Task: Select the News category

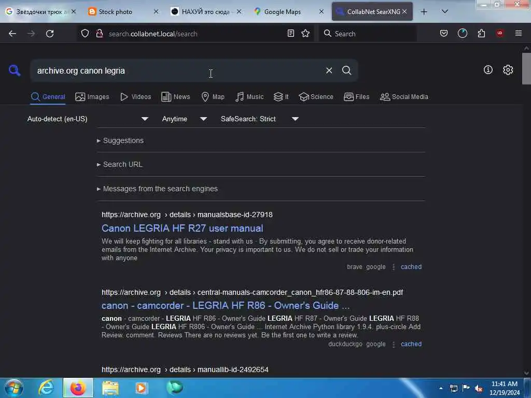Action: 176,97
